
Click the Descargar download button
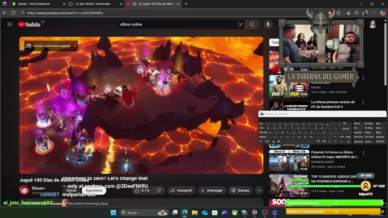coord(212,190)
